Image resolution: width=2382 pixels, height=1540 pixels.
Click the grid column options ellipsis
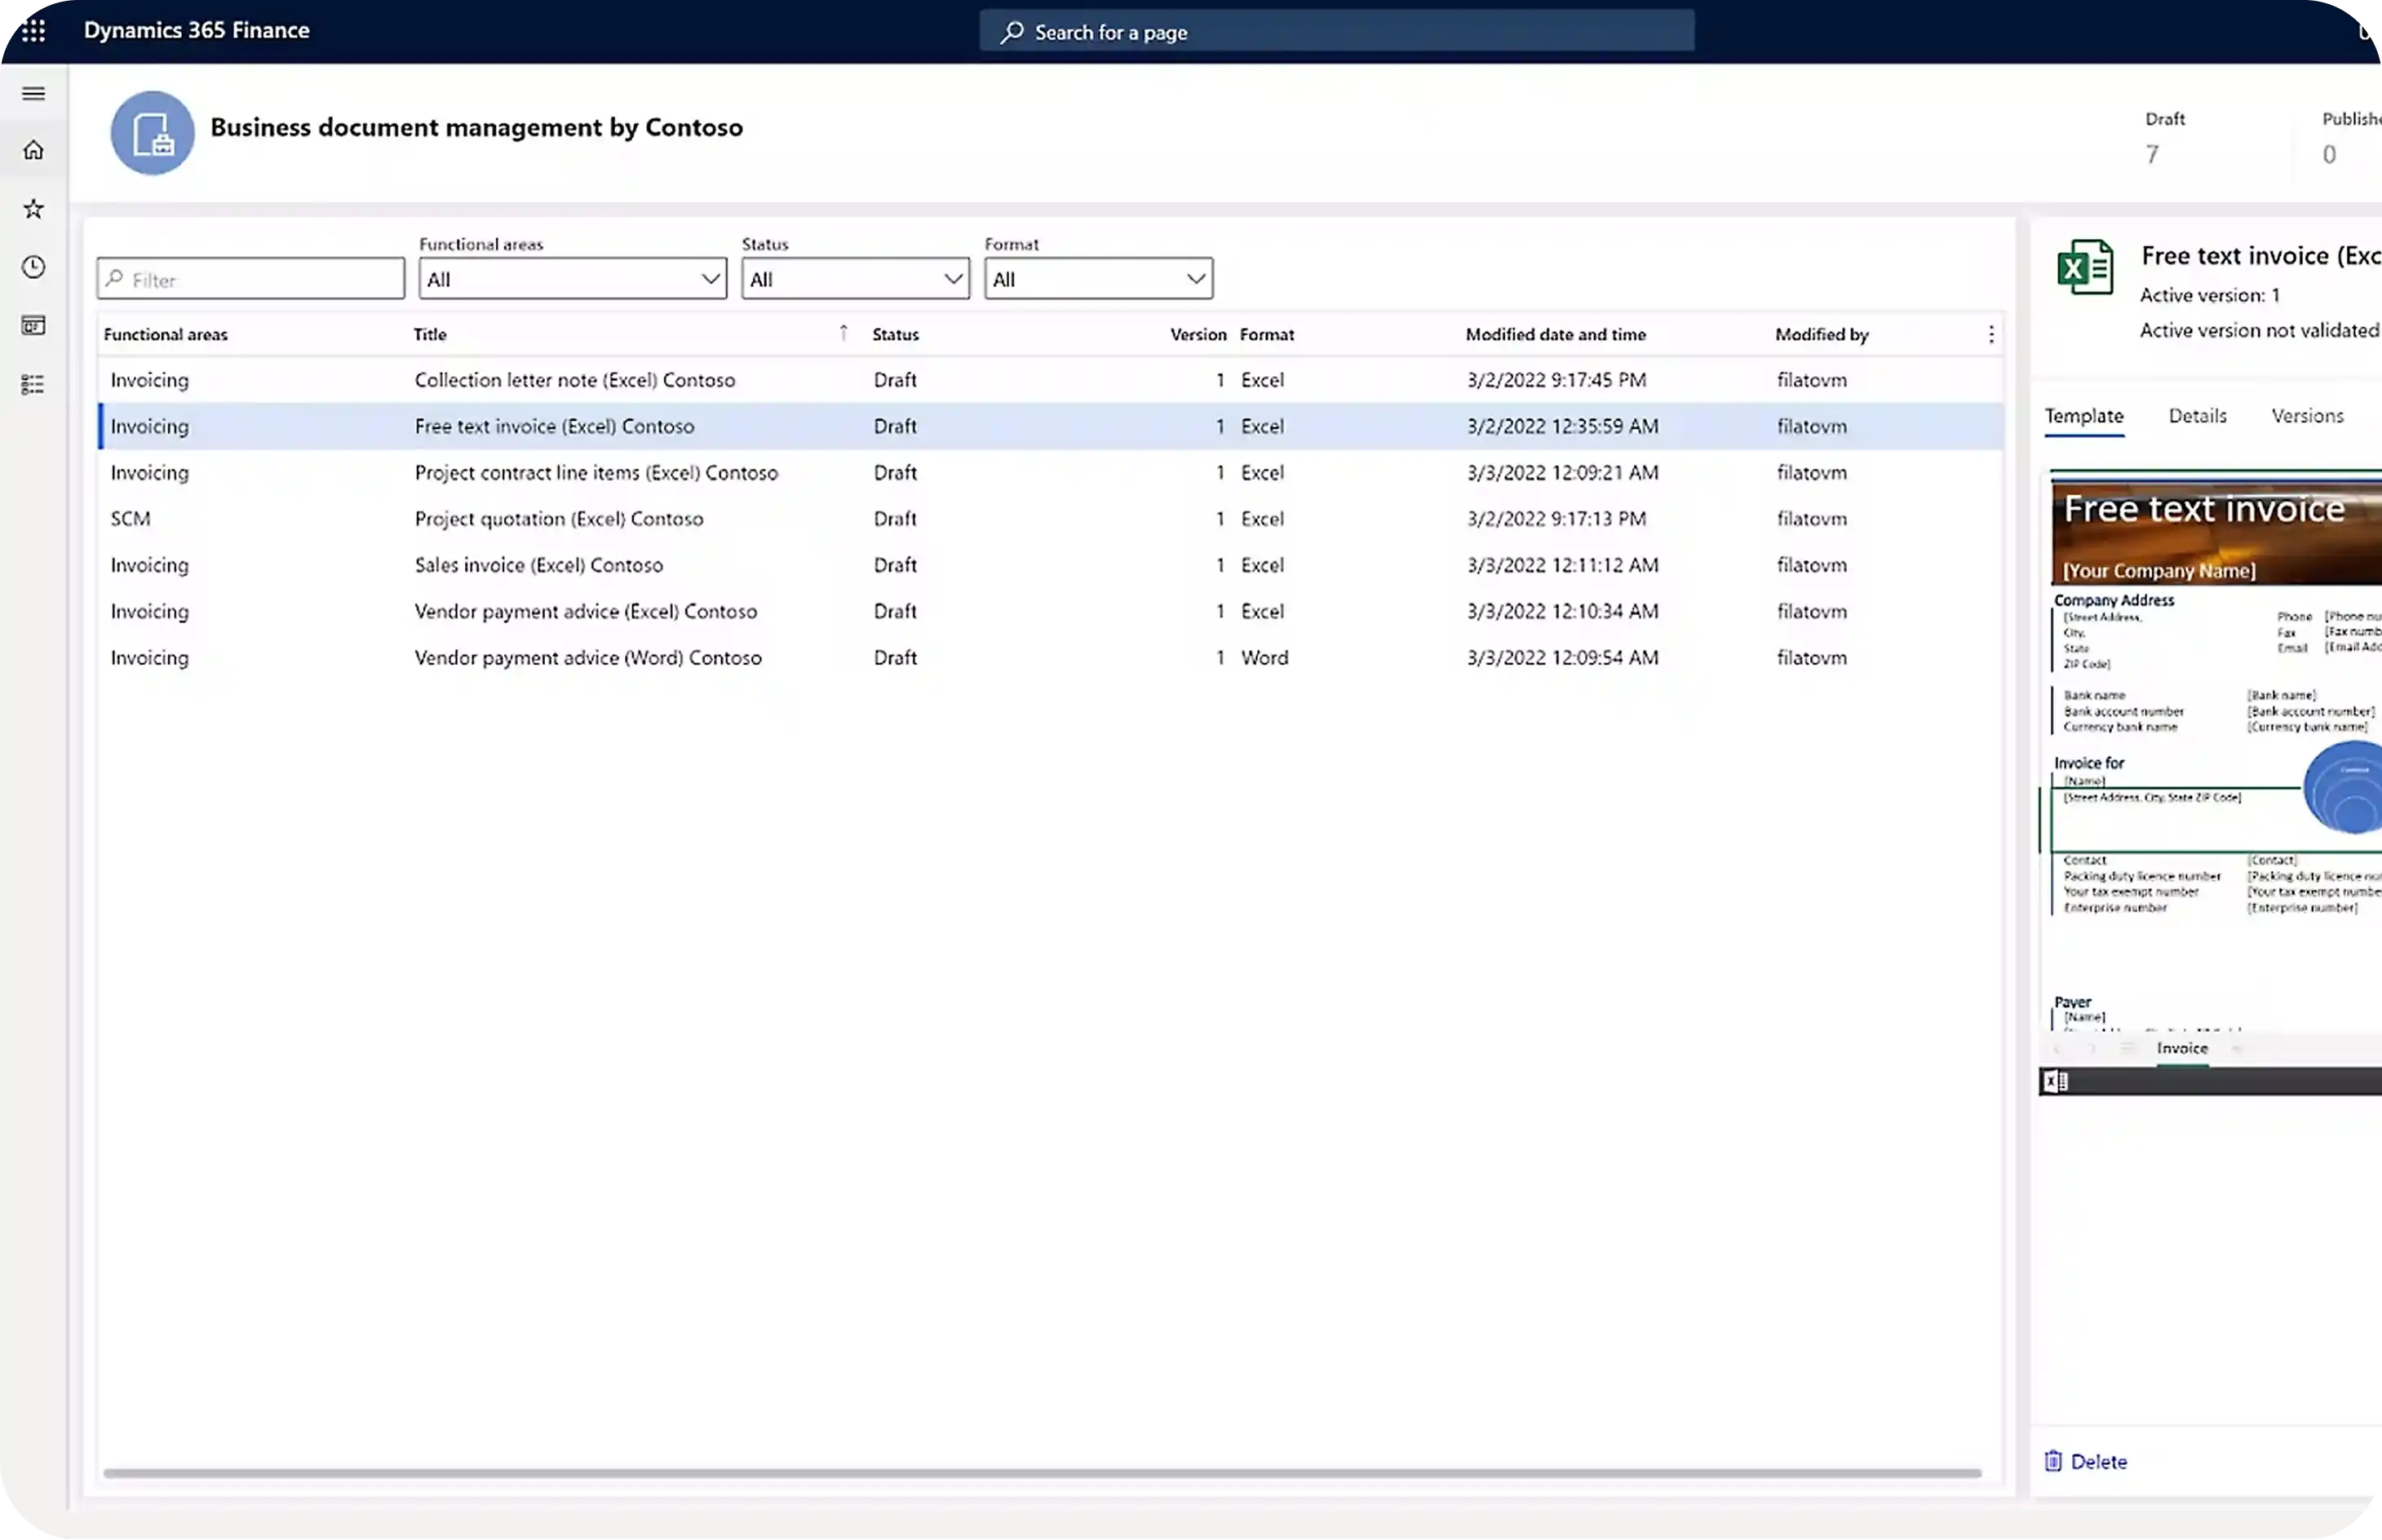click(x=1990, y=335)
